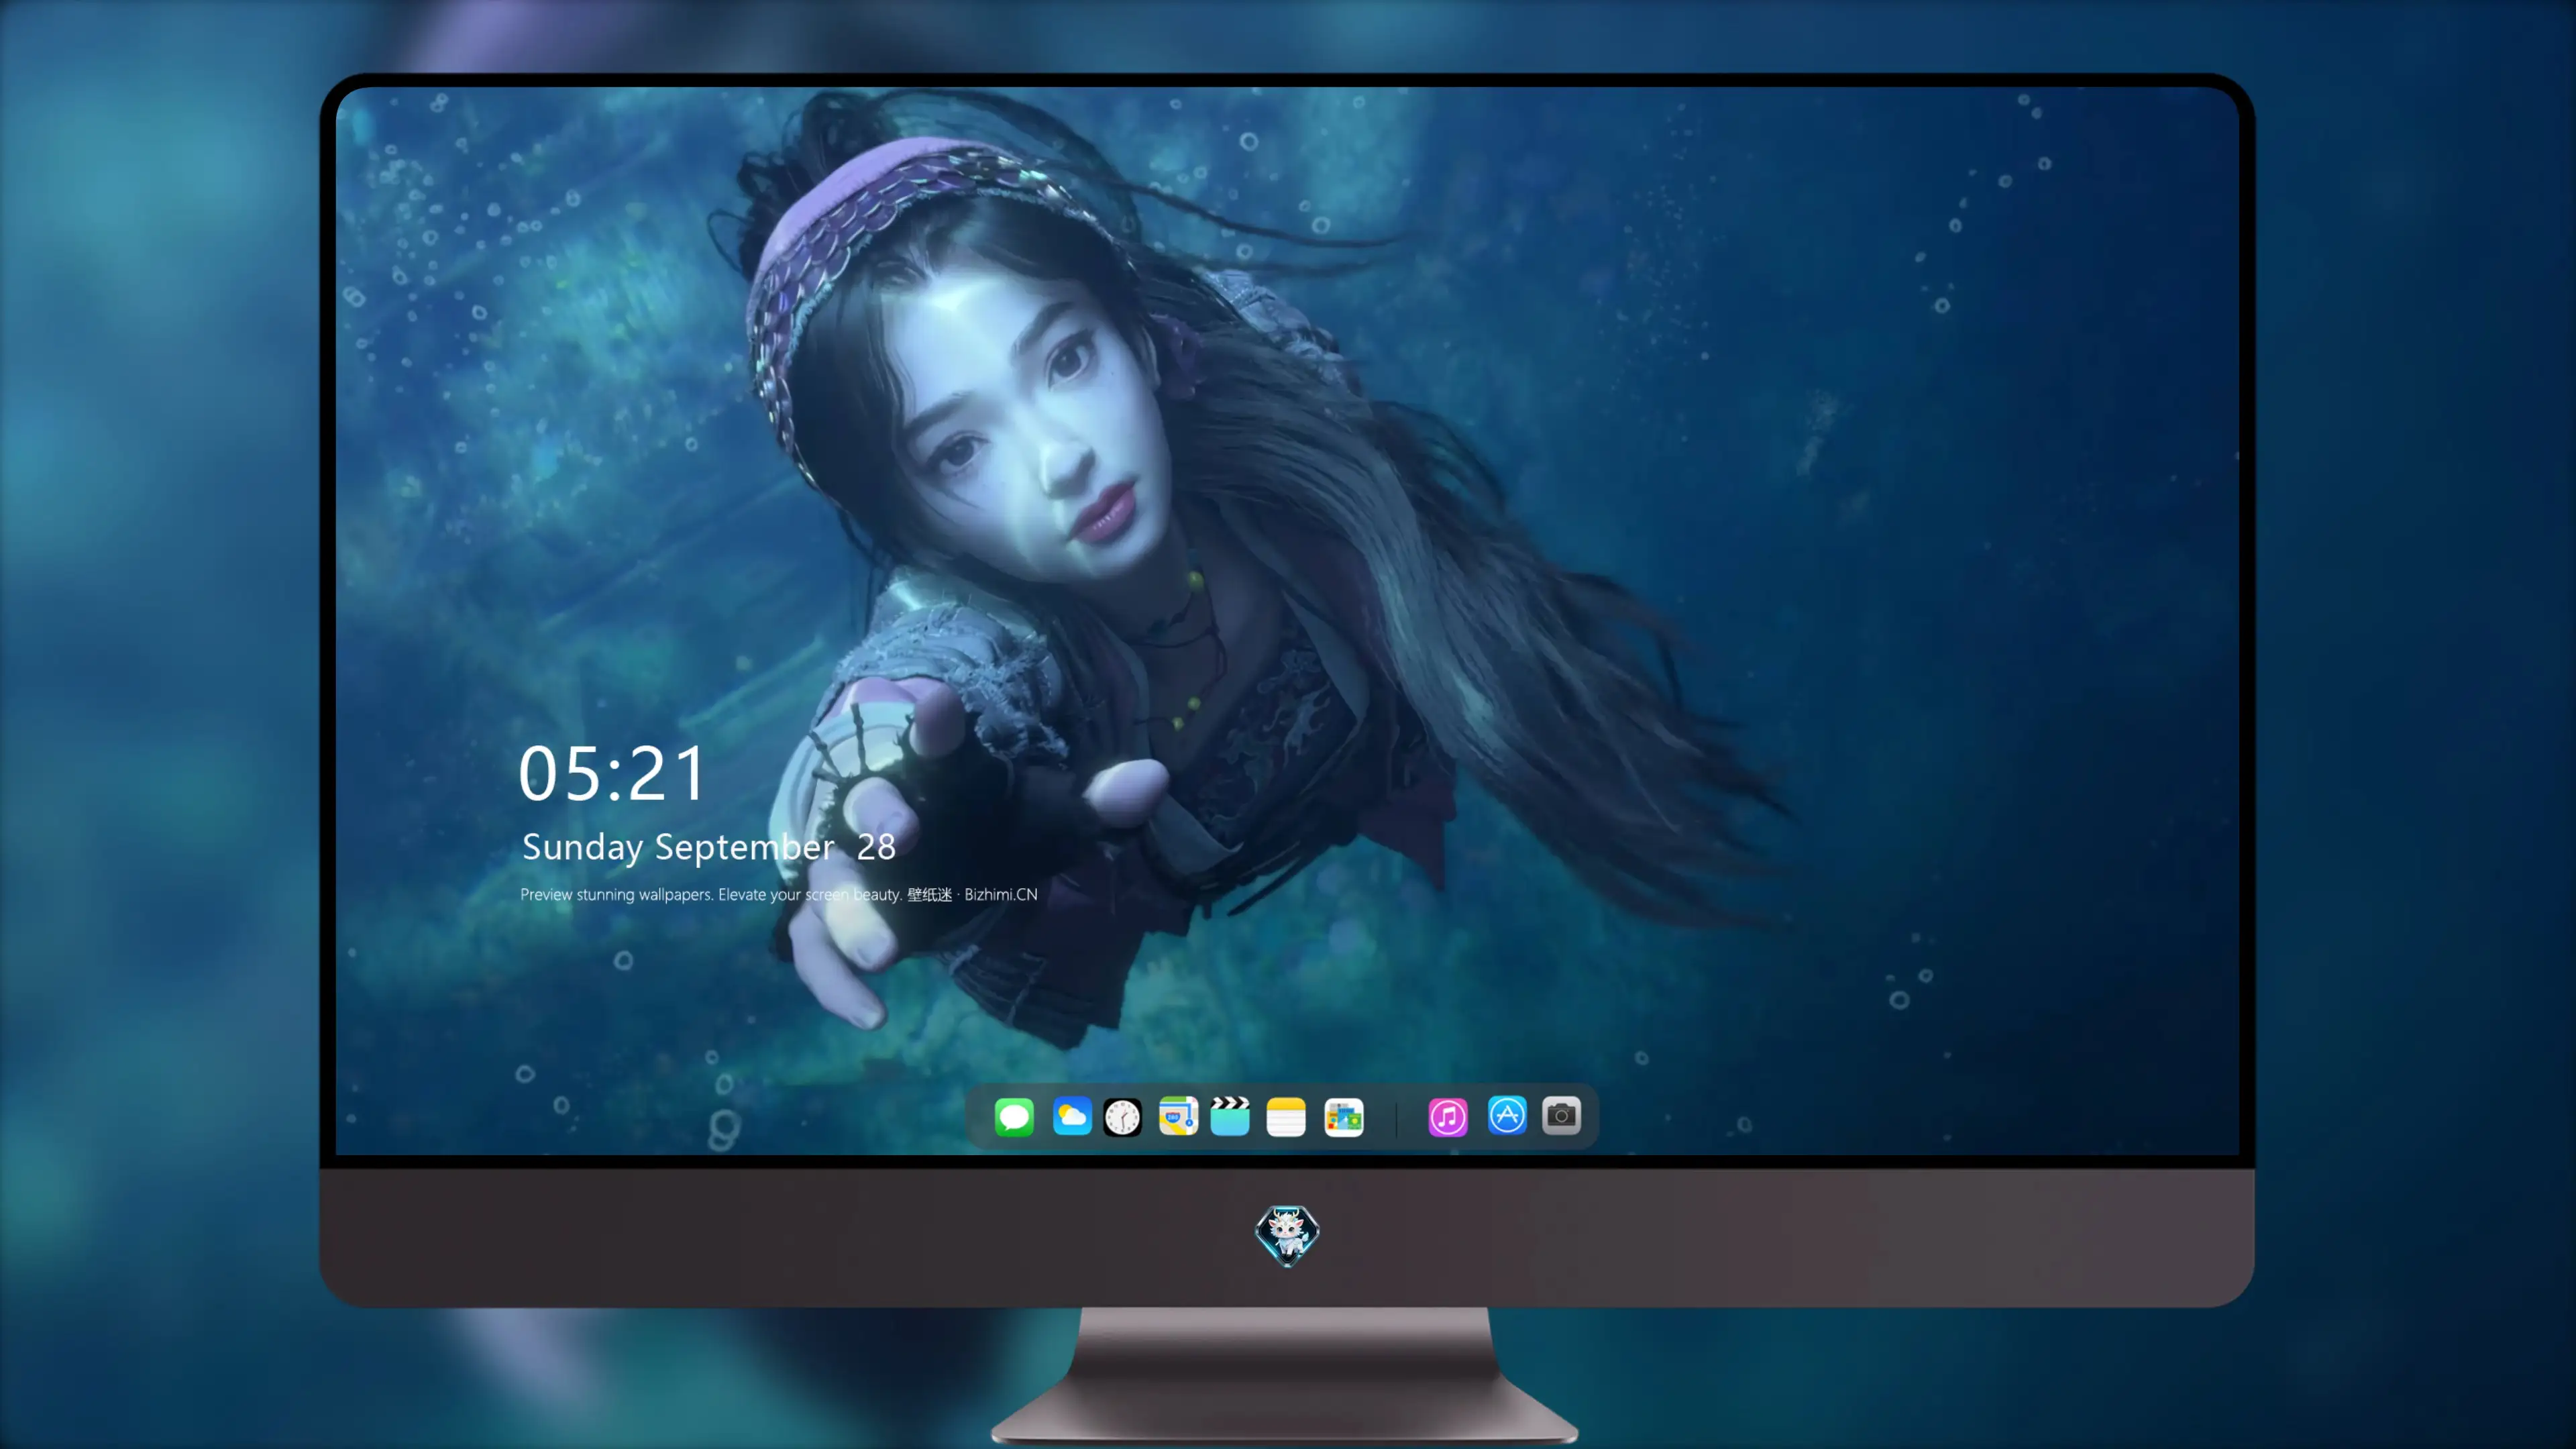The width and height of the screenshot is (2576, 1449).
Task: Open the yellow Notes app
Action: click(1286, 1117)
